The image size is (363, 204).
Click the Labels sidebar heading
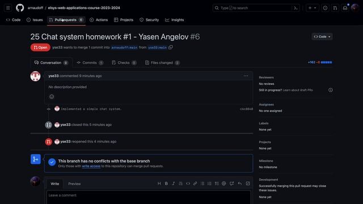[264, 124]
